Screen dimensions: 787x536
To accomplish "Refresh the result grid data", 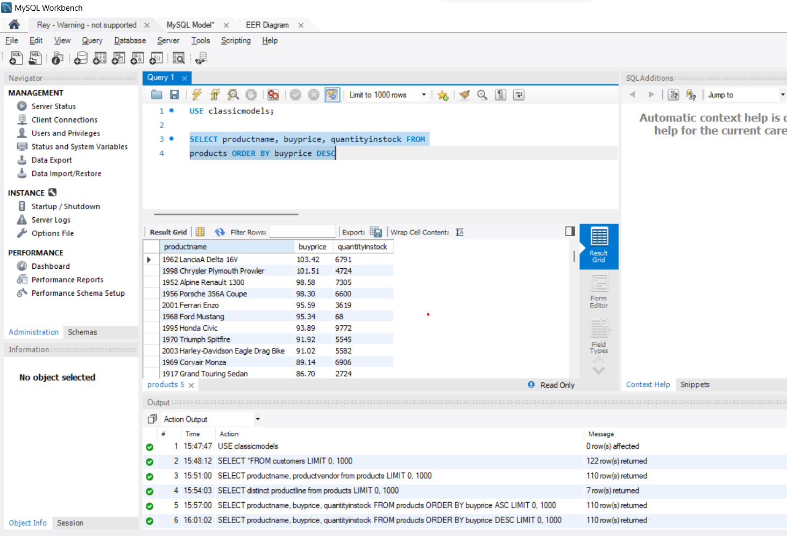I will coord(219,232).
